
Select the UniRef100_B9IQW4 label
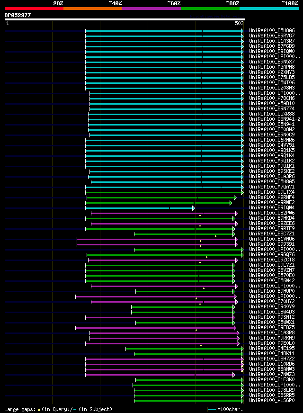point(272,207)
